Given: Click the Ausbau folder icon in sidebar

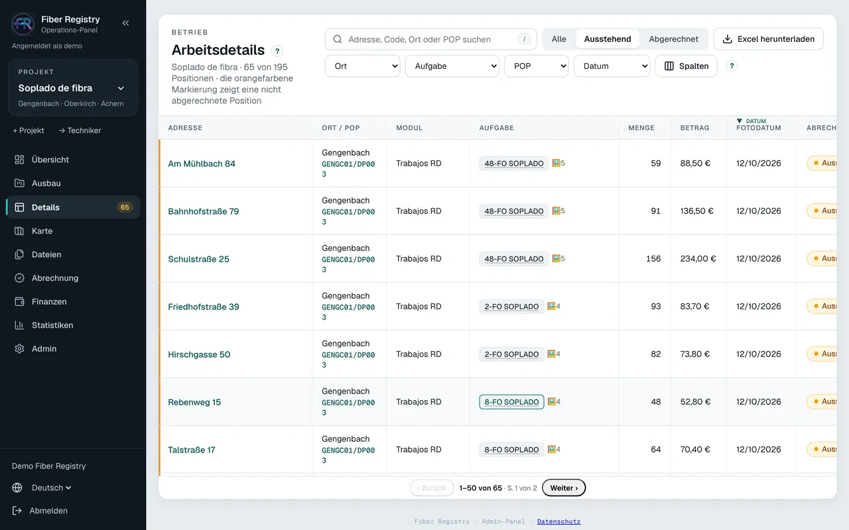Looking at the screenshot, I should tap(19, 184).
